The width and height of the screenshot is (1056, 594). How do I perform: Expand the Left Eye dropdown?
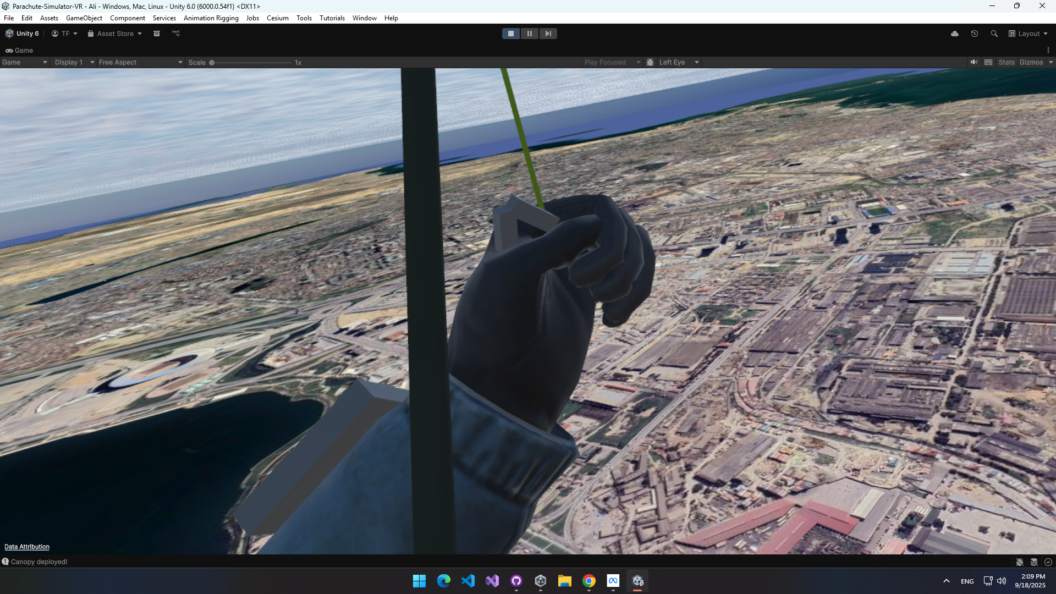pos(679,62)
